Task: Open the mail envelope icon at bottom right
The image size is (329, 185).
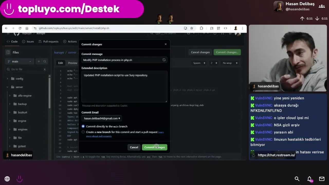Action: pos(322,179)
